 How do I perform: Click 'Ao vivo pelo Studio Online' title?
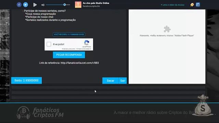[x=96, y=3]
